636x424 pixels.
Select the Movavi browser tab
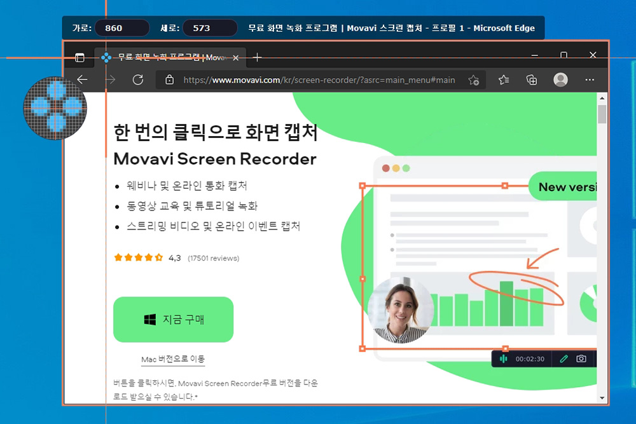tap(170, 58)
